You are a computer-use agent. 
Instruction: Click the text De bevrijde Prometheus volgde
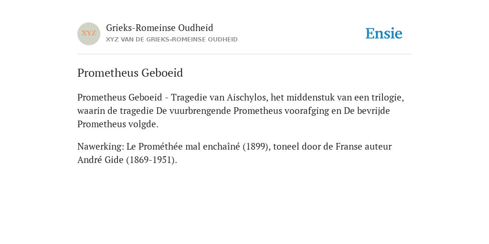click(234, 117)
